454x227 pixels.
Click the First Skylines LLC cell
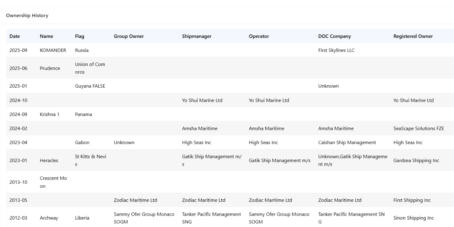(x=336, y=50)
